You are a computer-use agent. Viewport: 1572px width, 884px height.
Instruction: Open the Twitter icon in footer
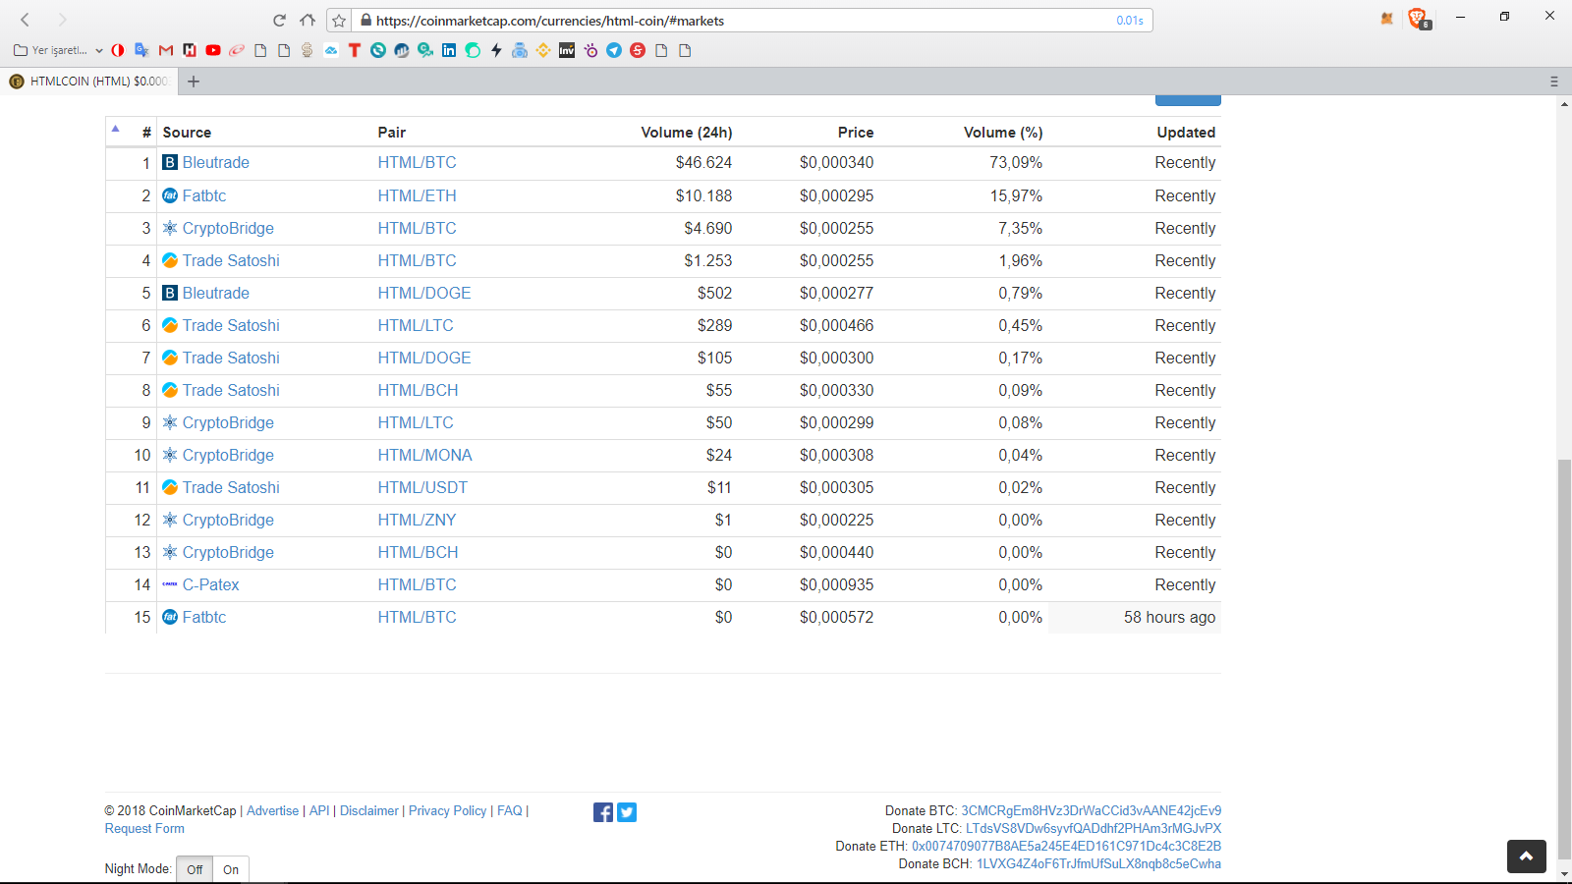click(627, 812)
